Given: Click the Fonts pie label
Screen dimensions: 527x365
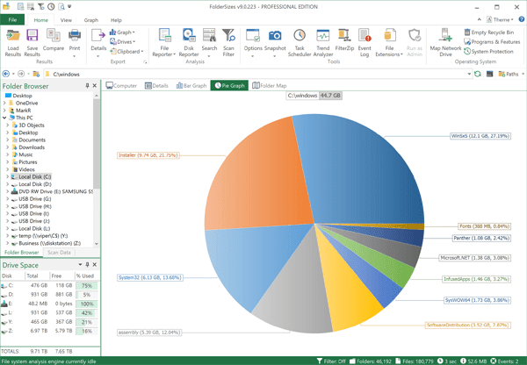Looking at the screenshot, I should tap(484, 226).
